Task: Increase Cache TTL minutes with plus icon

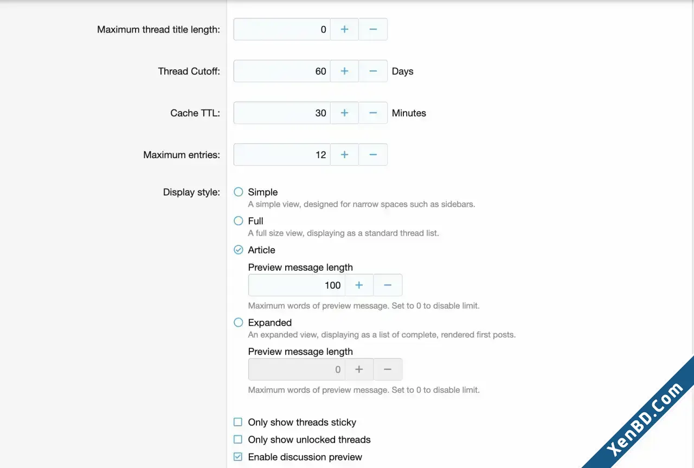Action: (x=344, y=113)
